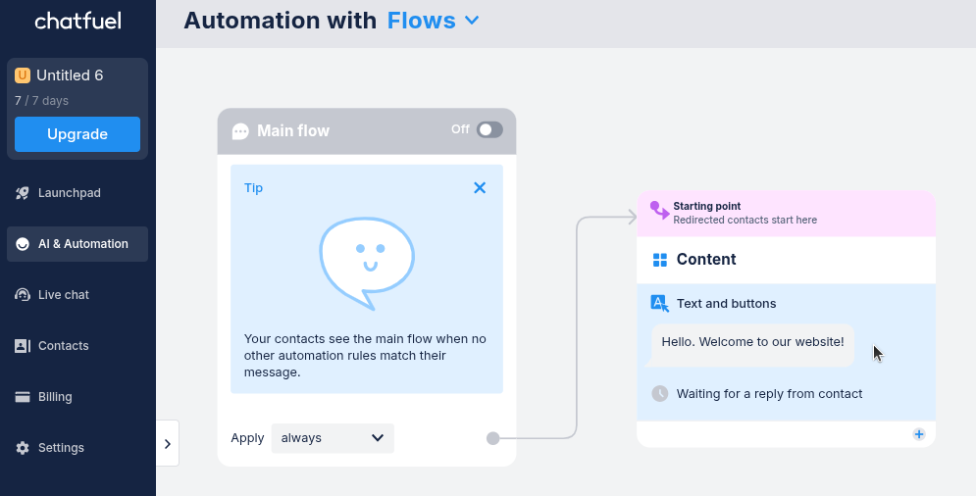
Task: Click the AI & Automation smiley icon
Action: (23, 244)
